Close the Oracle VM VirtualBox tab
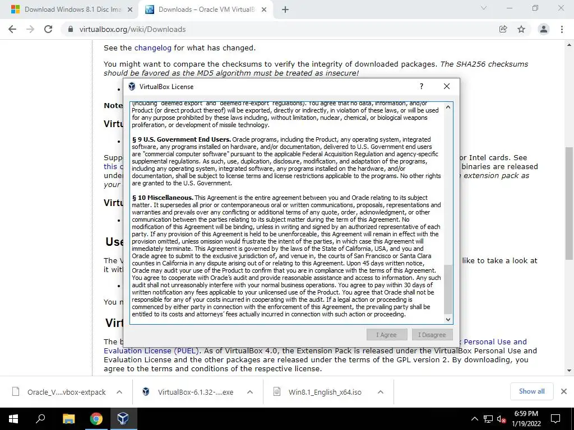 pyautogui.click(x=264, y=10)
